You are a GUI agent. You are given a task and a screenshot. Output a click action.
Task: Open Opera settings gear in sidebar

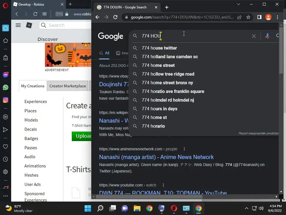coord(6,172)
